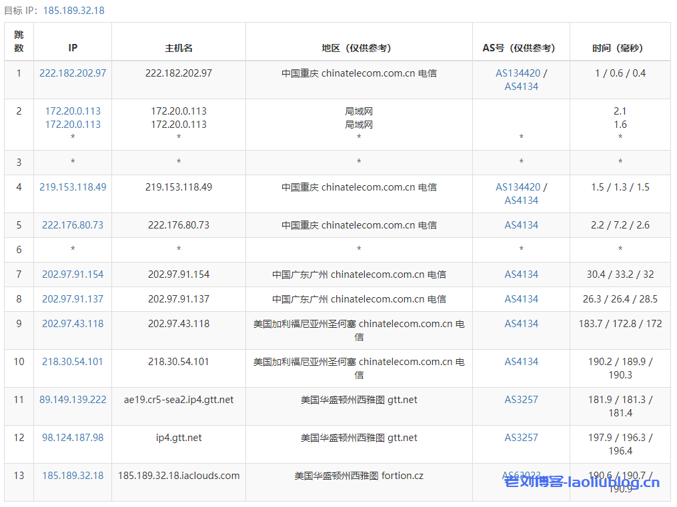Select the 202.97.91.154 IP link
677x507 pixels.
73,274
